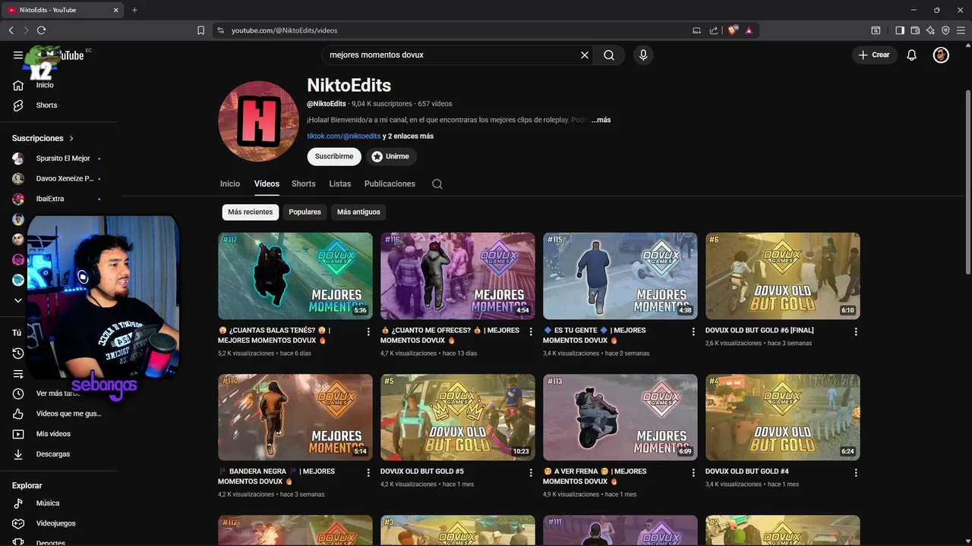Open Vídeos que me gustan sidebar item
The height and width of the screenshot is (546, 972).
[x=58, y=414]
